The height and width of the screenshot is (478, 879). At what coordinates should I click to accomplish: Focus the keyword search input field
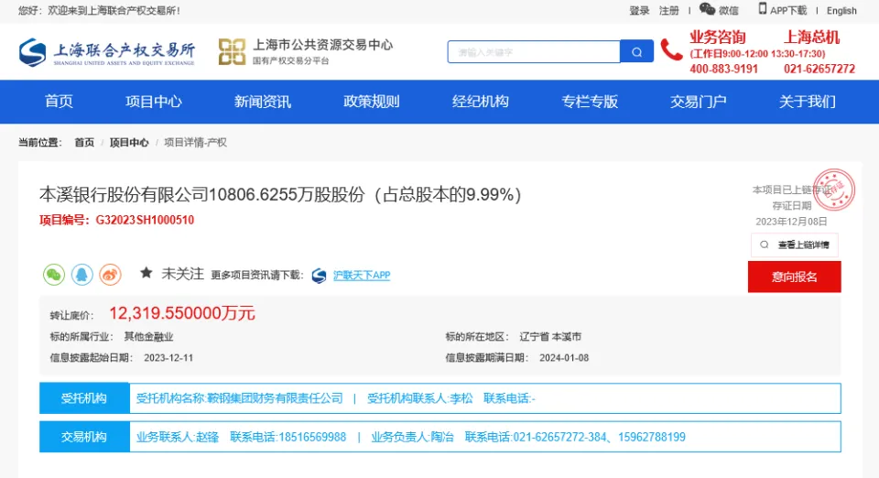(x=533, y=52)
